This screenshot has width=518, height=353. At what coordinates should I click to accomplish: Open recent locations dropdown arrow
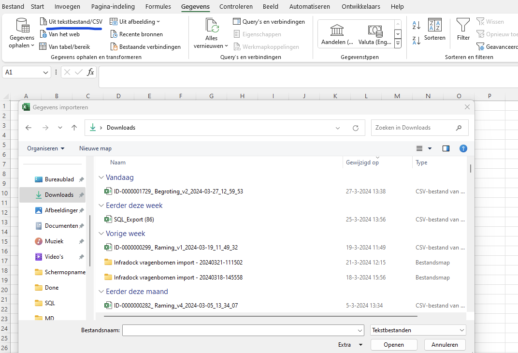[60, 128]
